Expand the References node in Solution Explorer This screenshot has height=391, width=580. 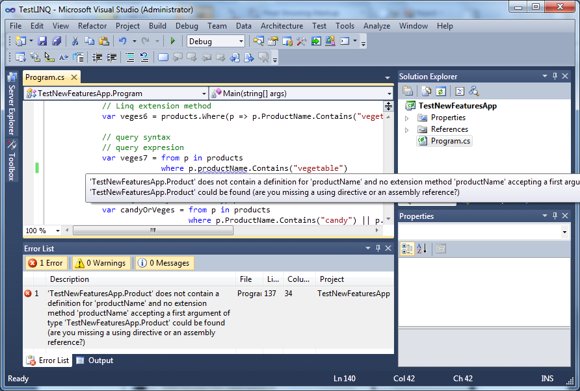click(407, 130)
